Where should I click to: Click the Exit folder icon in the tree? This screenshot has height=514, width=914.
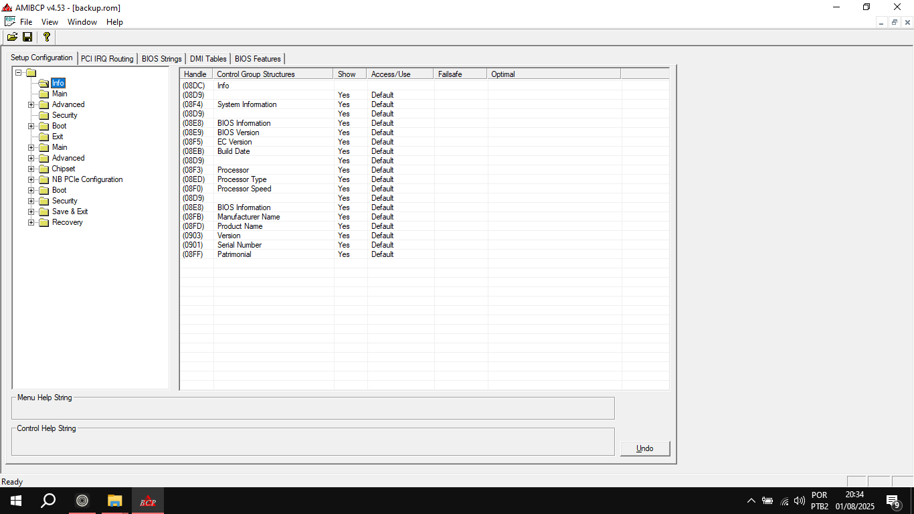click(43, 137)
